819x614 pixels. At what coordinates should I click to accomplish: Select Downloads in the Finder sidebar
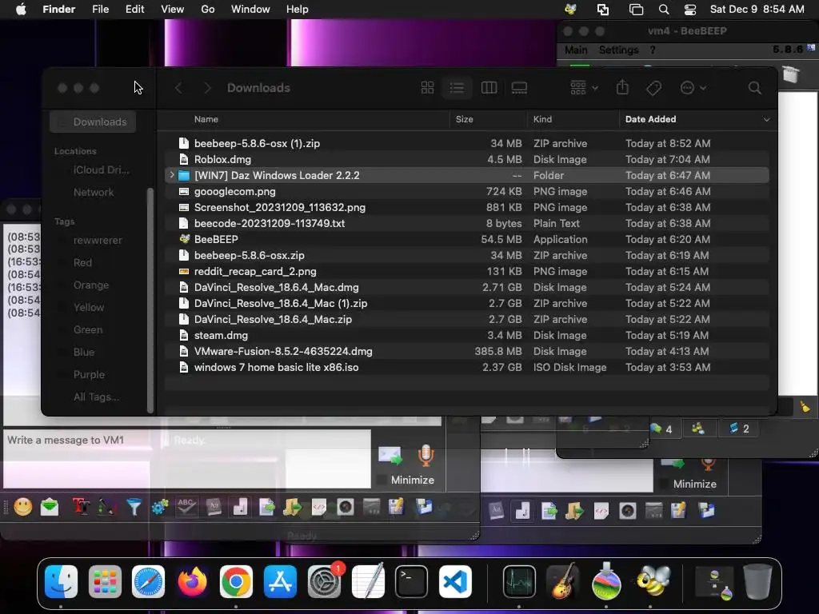93,122
